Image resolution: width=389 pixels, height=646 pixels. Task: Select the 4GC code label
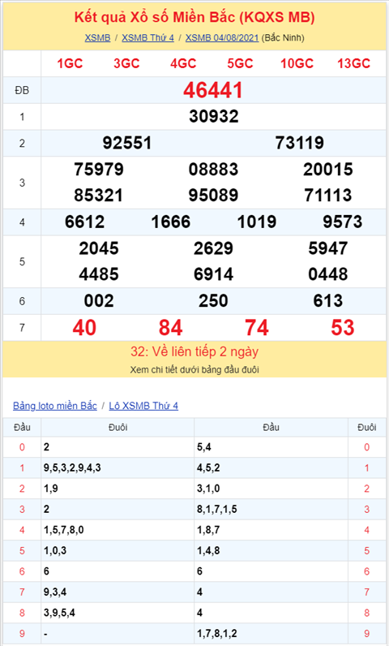pos(183,63)
